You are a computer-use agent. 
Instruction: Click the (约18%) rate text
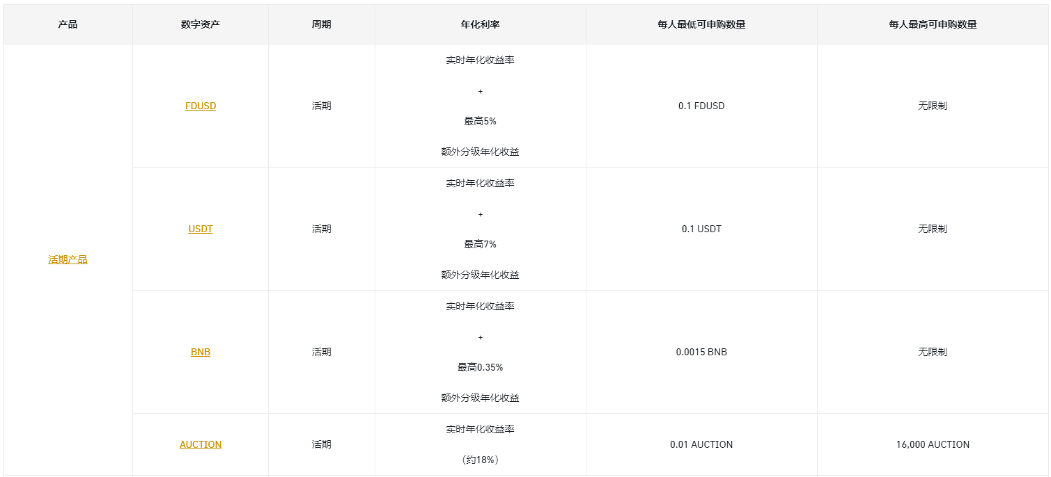pos(481,460)
